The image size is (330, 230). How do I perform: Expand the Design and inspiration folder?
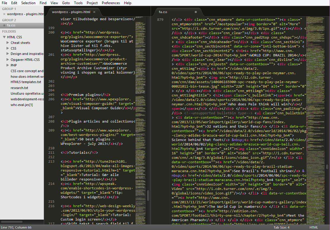click(8, 54)
